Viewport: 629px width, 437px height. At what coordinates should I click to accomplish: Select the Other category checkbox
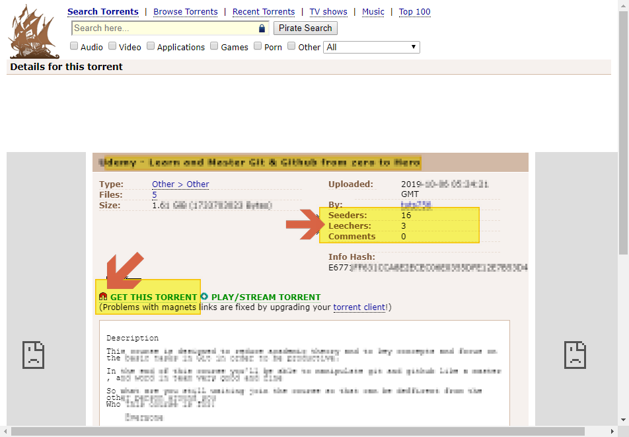point(291,46)
